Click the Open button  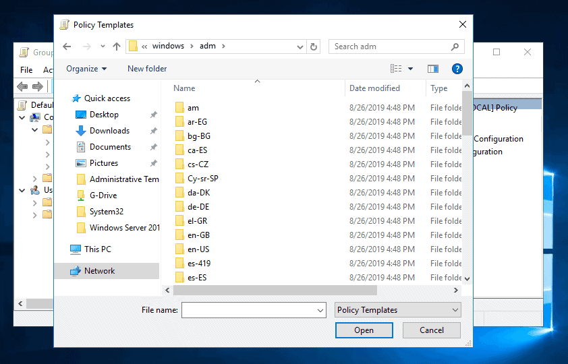[364, 330]
